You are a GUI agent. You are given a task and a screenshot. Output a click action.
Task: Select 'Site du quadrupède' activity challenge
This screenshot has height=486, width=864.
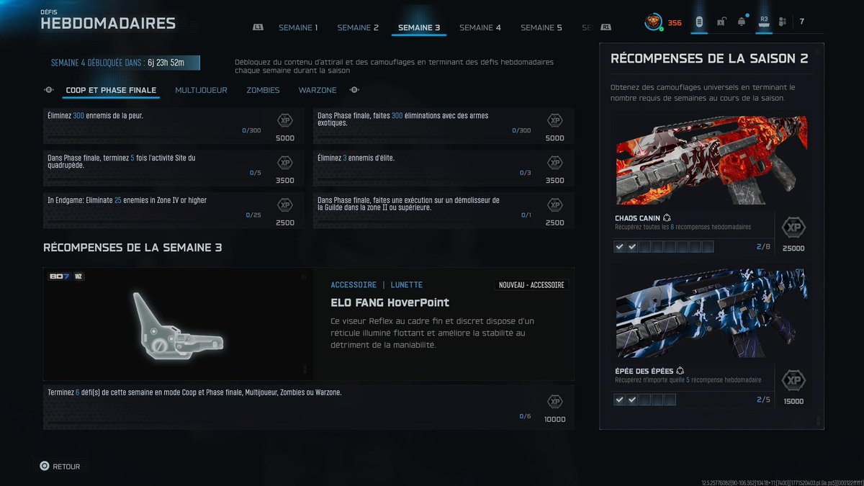tap(174, 168)
